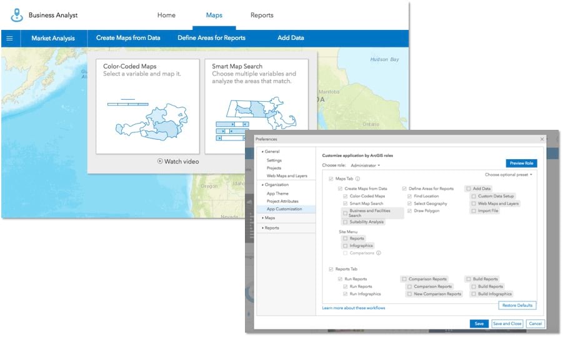Enable the Import File checkbox

pyautogui.click(x=474, y=211)
